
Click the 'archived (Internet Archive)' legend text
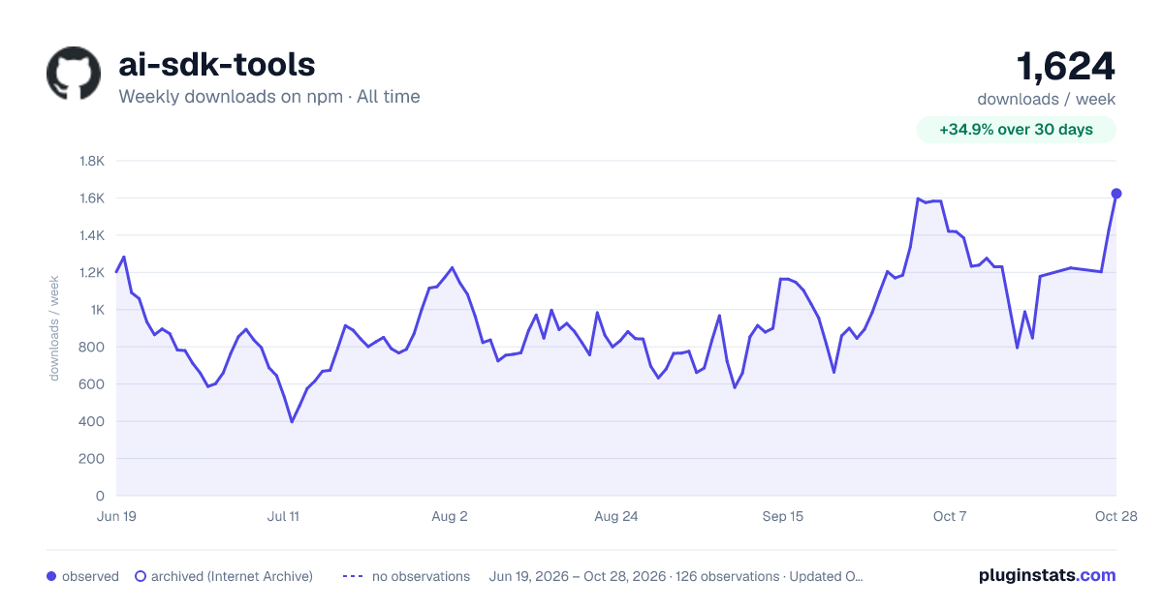232,576
